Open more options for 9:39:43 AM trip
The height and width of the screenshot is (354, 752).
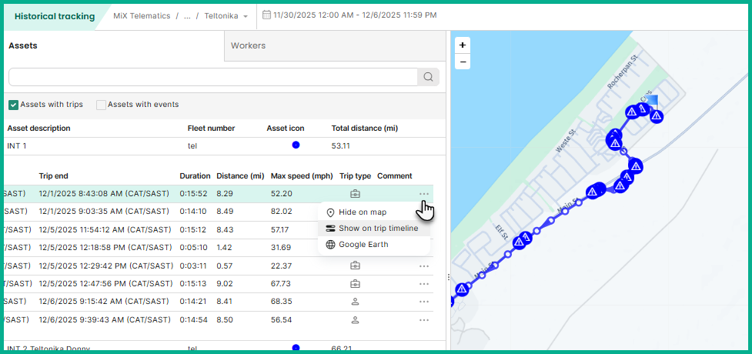pyautogui.click(x=423, y=319)
